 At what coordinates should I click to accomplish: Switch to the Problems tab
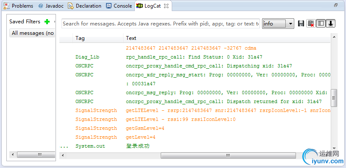pyautogui.click(x=19, y=6)
